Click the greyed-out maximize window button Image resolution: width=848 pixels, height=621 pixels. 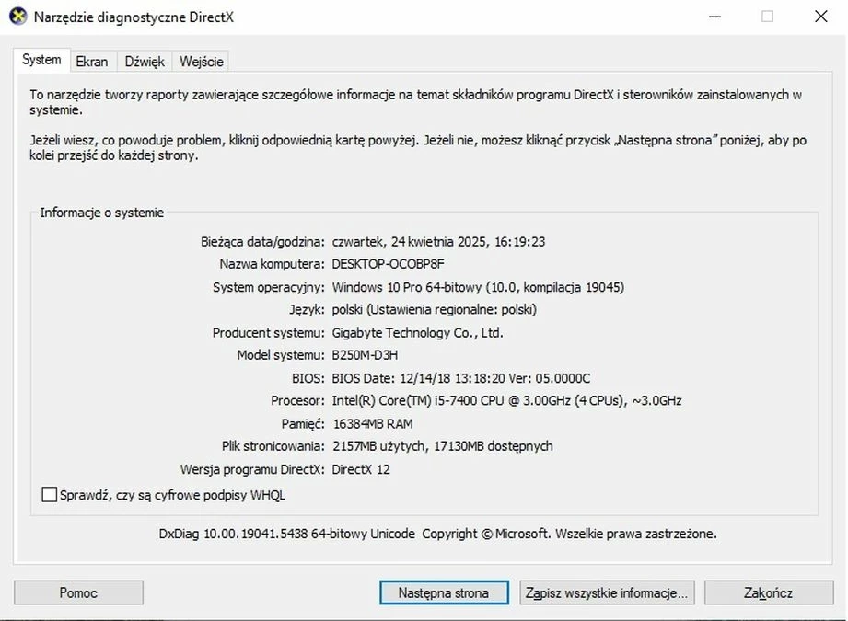[x=767, y=17]
